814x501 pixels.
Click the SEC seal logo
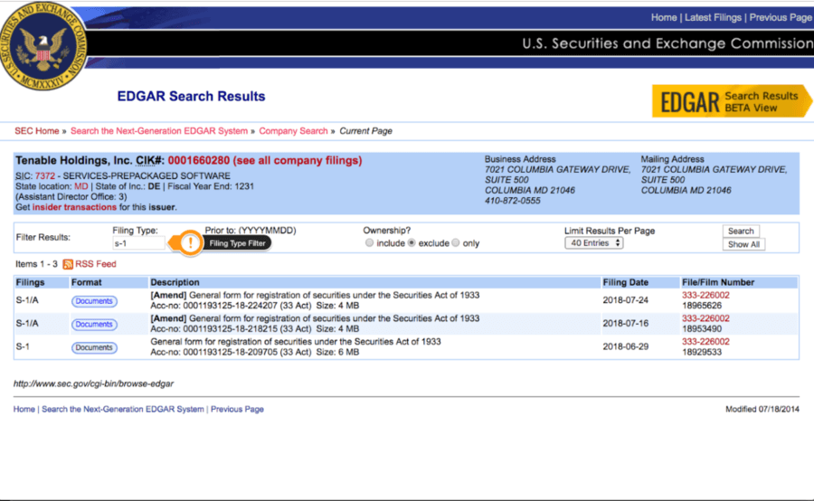[43, 46]
